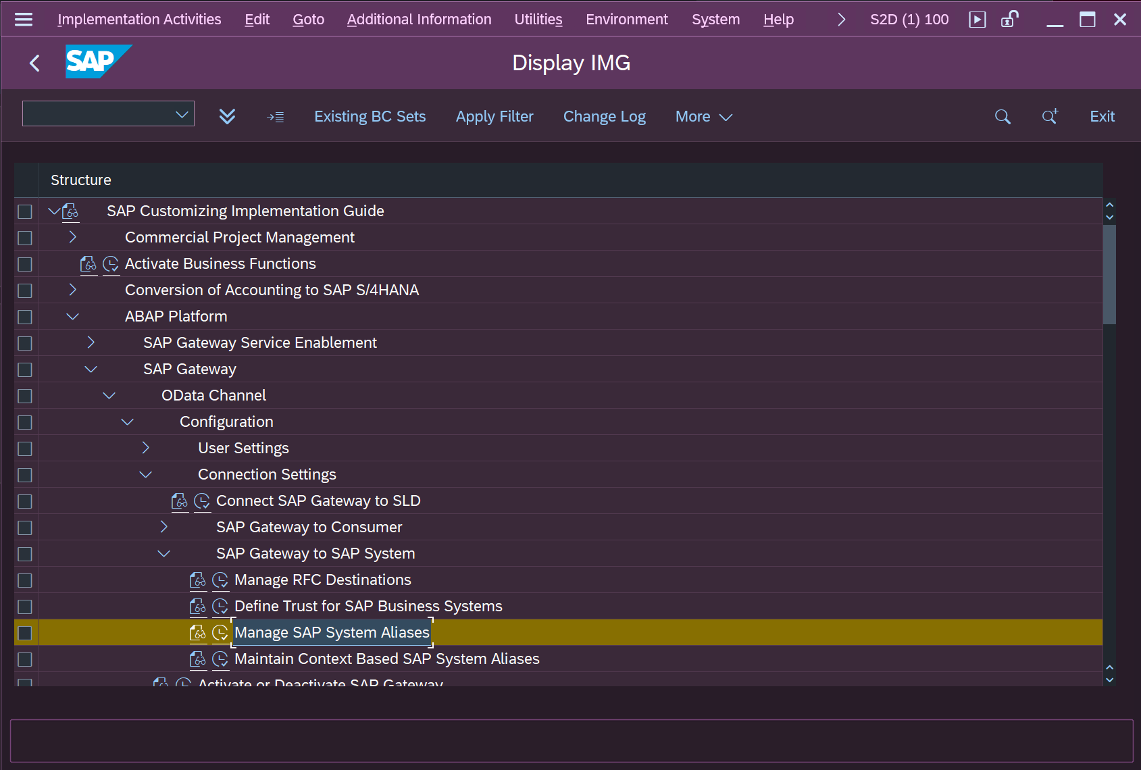The image size is (1141, 770).
Task: Expand Commercial Project Management node
Action: pos(73,237)
